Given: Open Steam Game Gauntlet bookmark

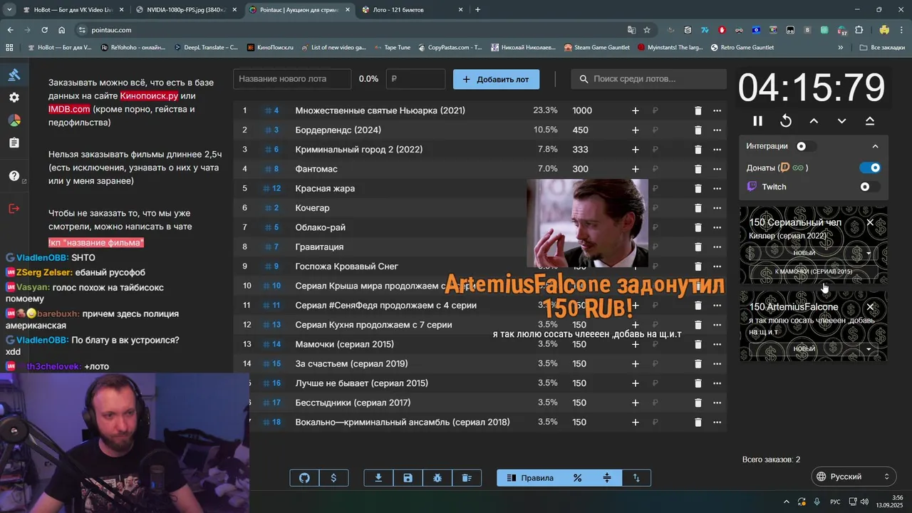Looking at the screenshot, I should tap(597, 48).
